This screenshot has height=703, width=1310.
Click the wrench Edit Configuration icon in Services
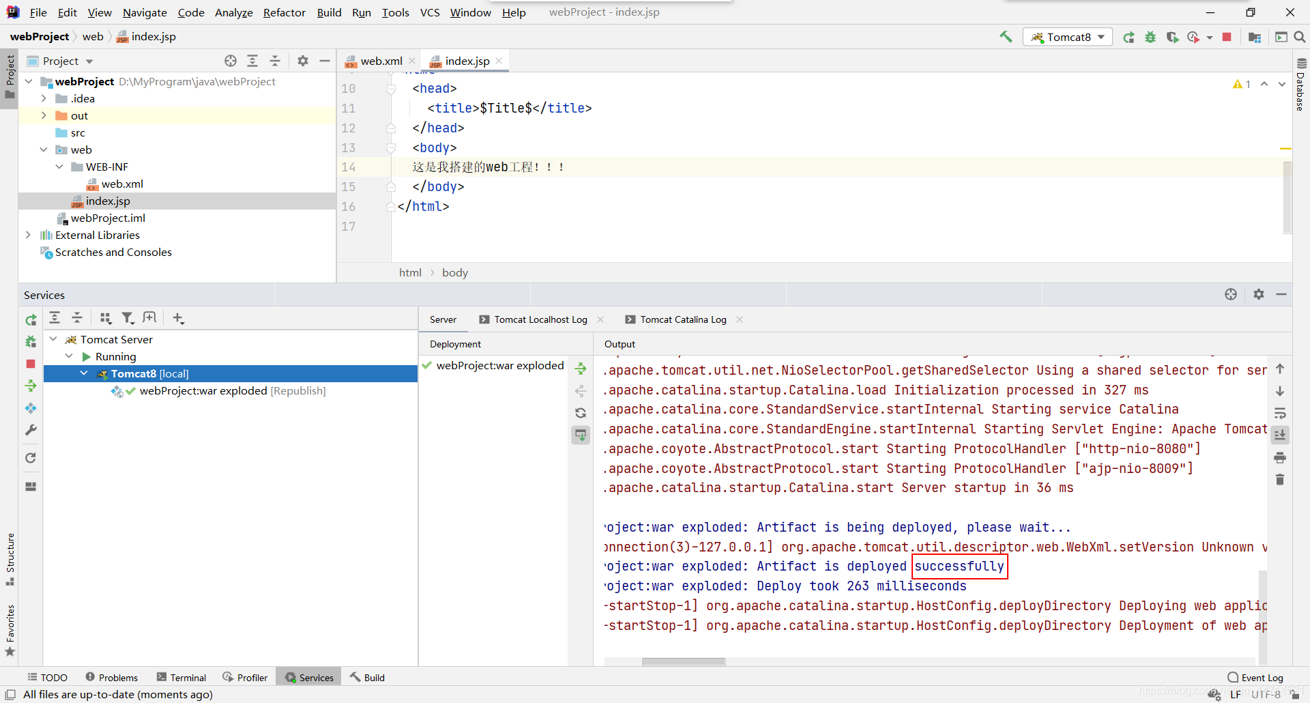point(31,430)
